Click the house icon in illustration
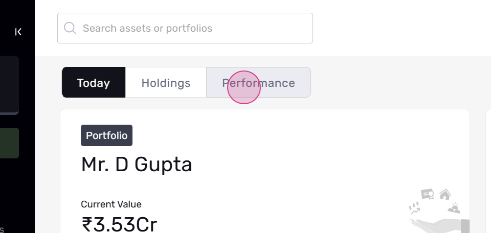This screenshot has height=233, width=491. coord(445,195)
